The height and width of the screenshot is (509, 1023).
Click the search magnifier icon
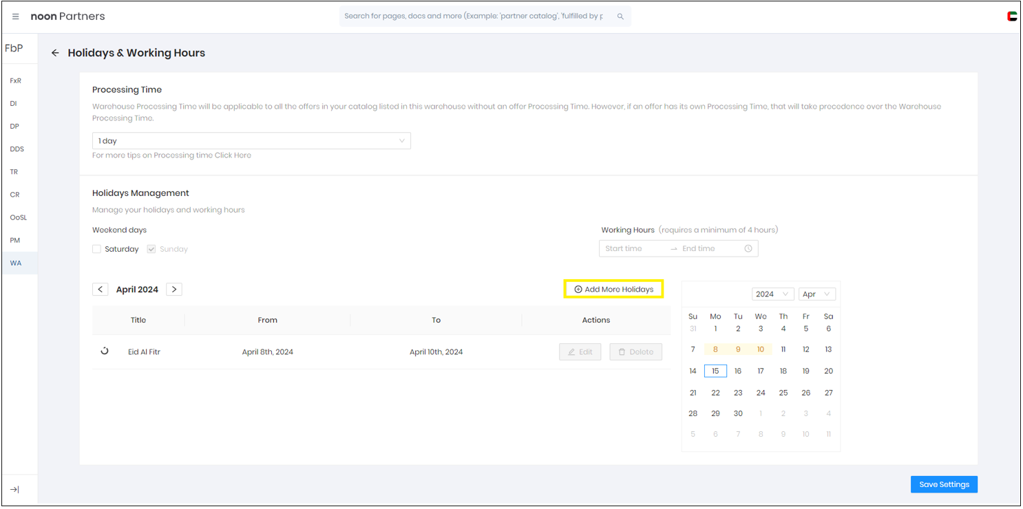pos(620,17)
